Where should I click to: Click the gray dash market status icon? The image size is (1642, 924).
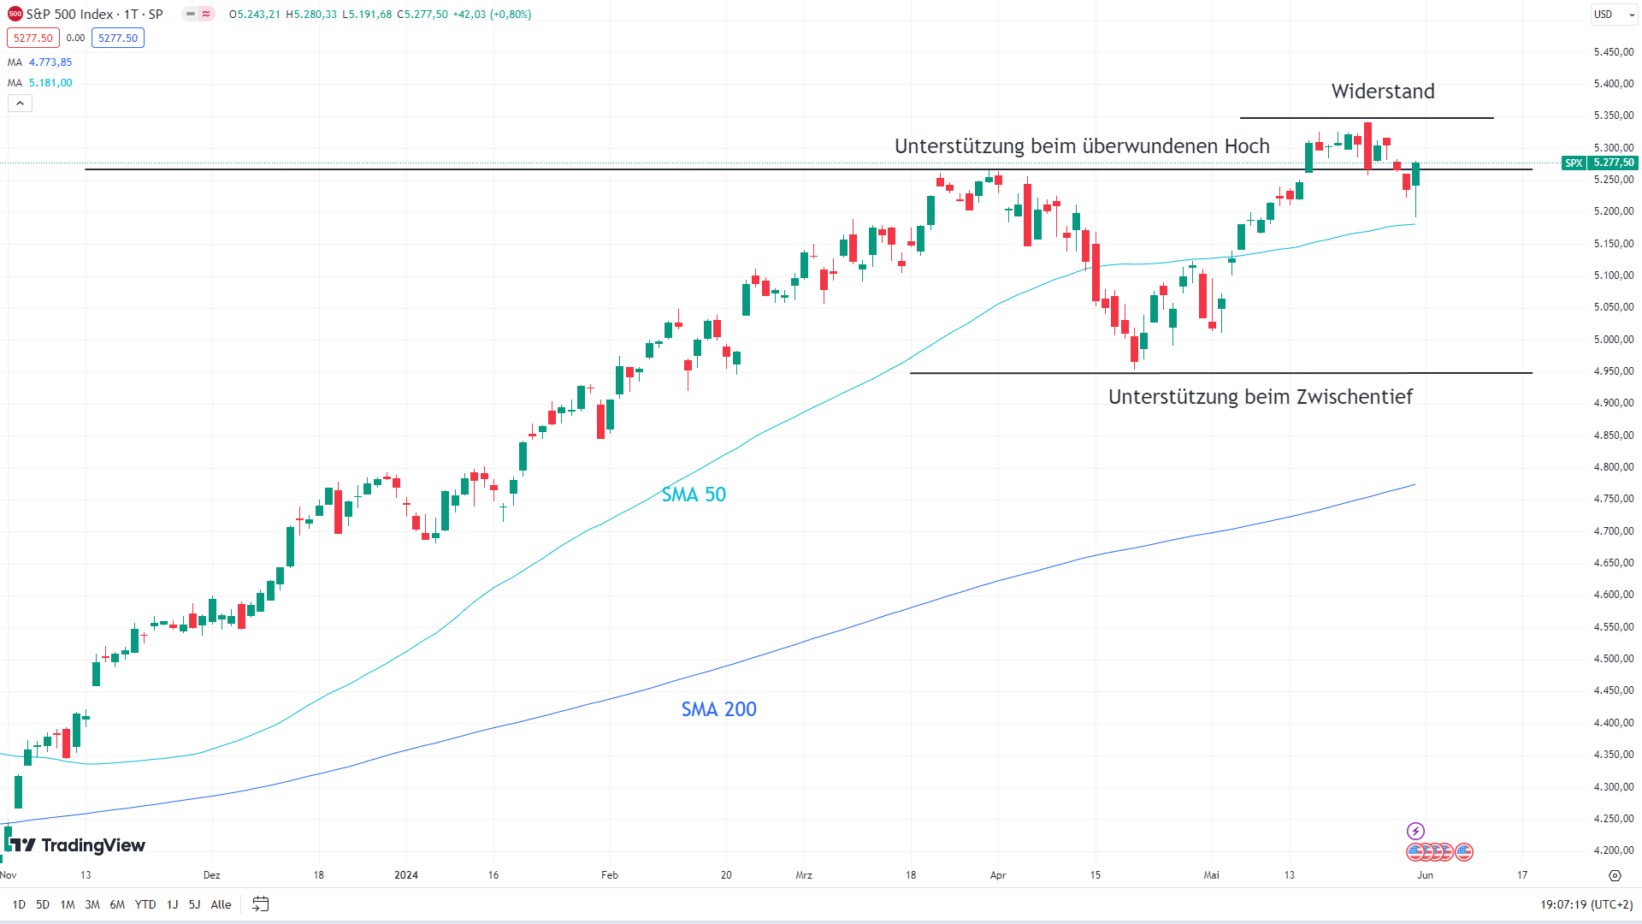coord(191,14)
